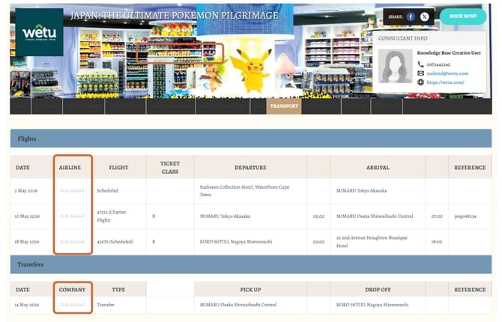Click the Japan Pokémon Pilgrimage page title
Viewport: 502px width, 322px height.
(x=175, y=16)
